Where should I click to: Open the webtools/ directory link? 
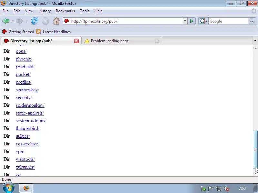25,159
